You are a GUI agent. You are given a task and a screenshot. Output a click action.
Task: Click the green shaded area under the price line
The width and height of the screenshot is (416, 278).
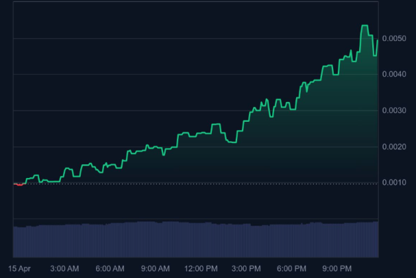coord(298,152)
